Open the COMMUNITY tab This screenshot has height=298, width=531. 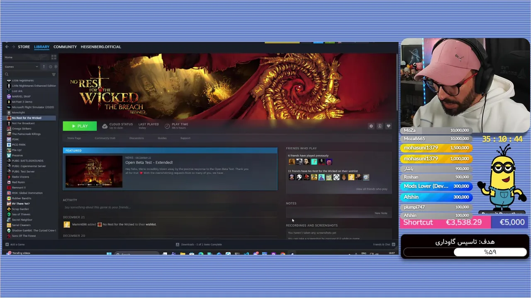pos(65,47)
